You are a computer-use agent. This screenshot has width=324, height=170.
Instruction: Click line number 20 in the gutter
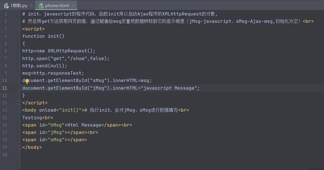point(4,154)
